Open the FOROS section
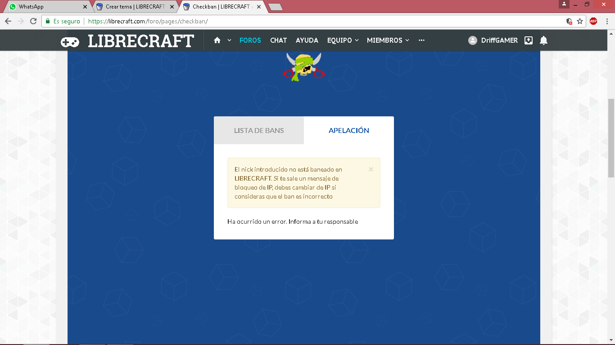 (x=250, y=40)
